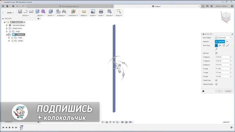The width and height of the screenshot is (235, 132).
Task: Collapse the selected sub-component node
Action: (x=7, y=34)
